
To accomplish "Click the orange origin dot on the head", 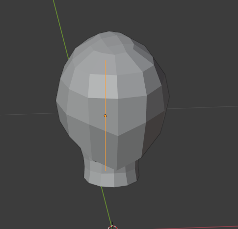I will (x=105, y=116).
